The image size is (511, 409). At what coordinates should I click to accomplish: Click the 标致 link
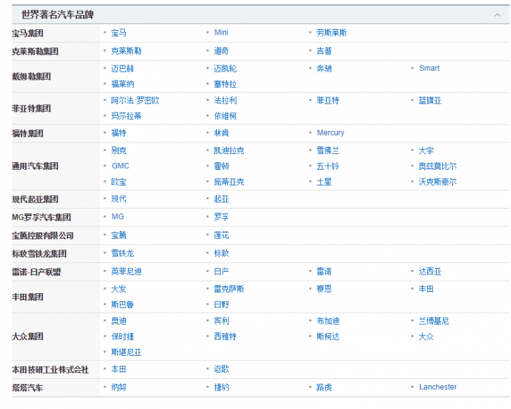221,254
